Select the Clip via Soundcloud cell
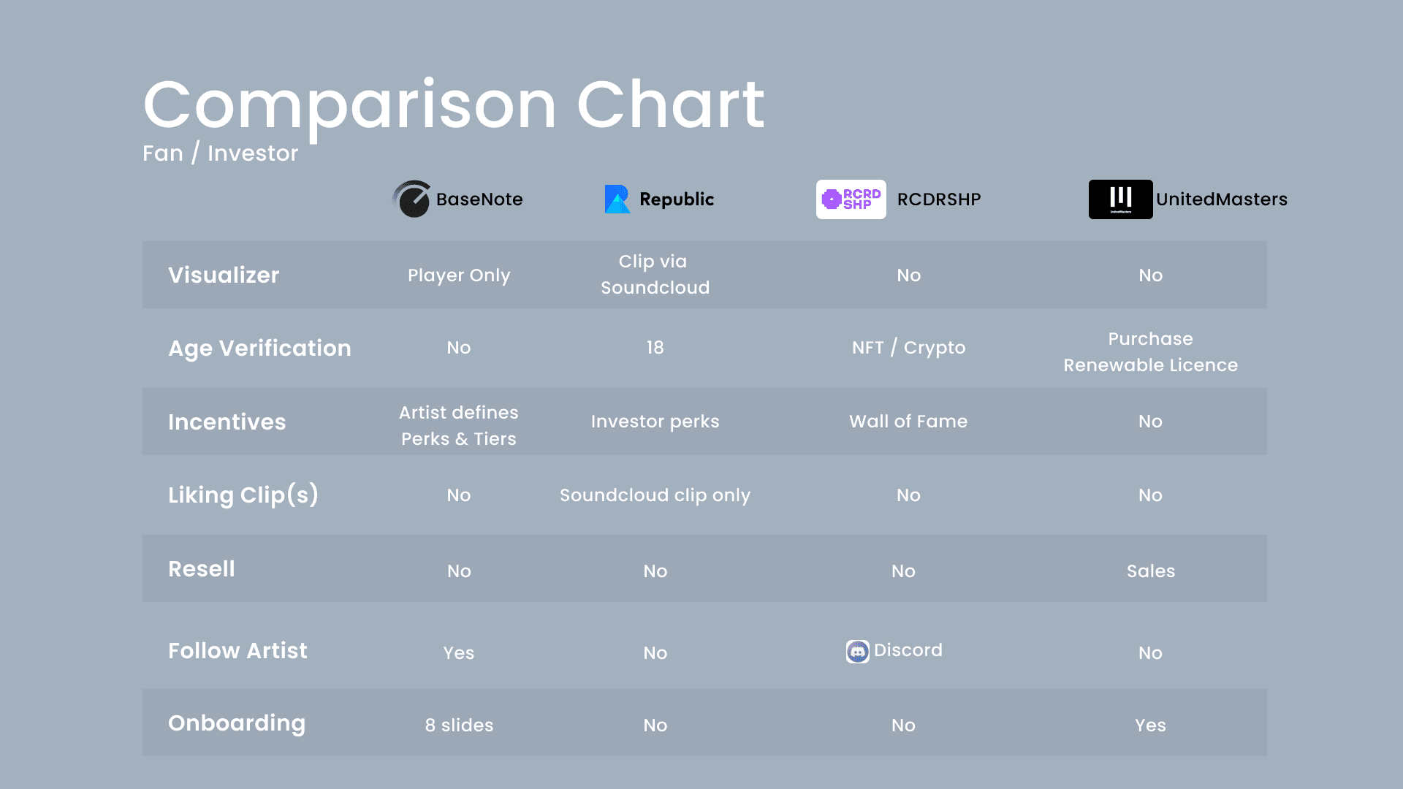The width and height of the screenshot is (1403, 789). (655, 275)
